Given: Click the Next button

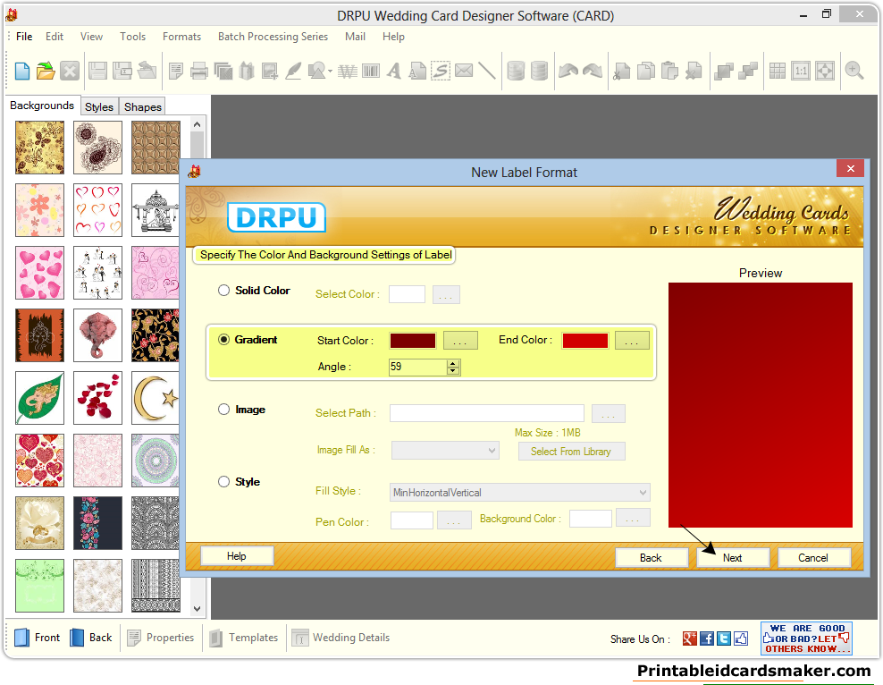Looking at the screenshot, I should tap(733, 558).
